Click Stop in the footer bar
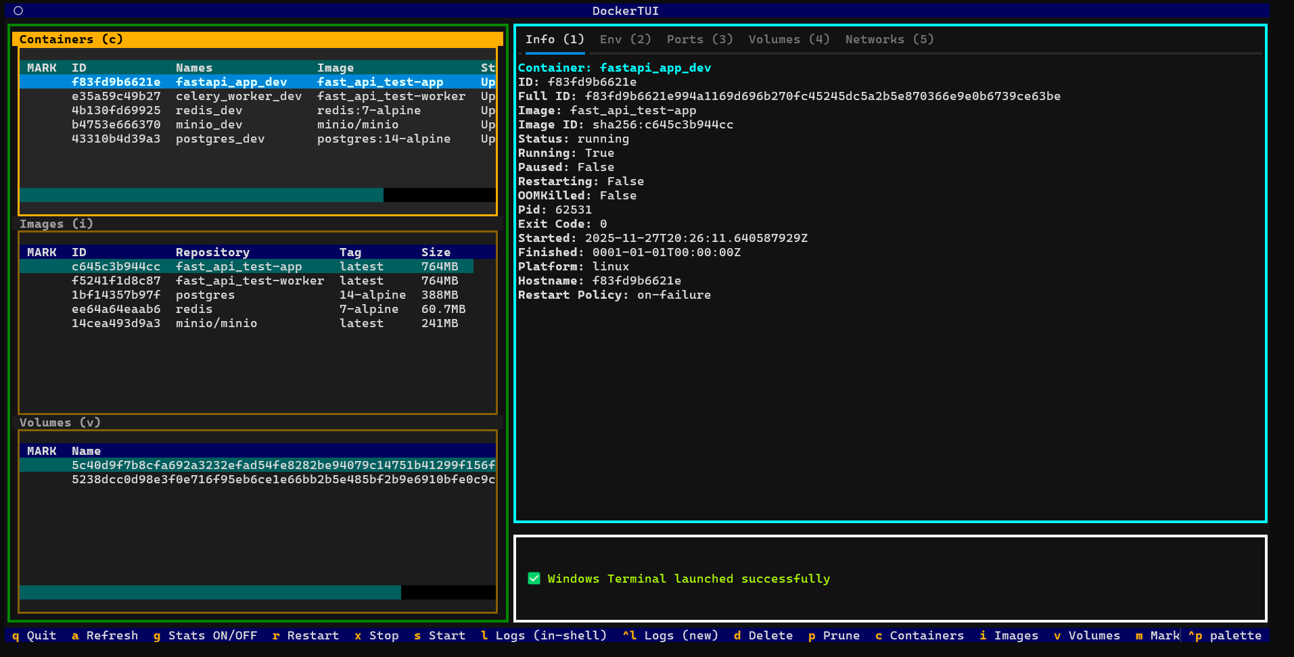The width and height of the screenshot is (1294, 657). (377, 635)
